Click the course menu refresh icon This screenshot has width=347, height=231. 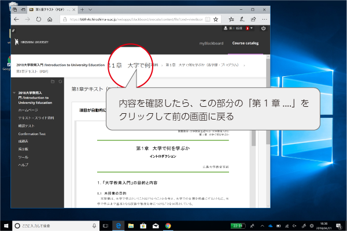(x=60, y=81)
